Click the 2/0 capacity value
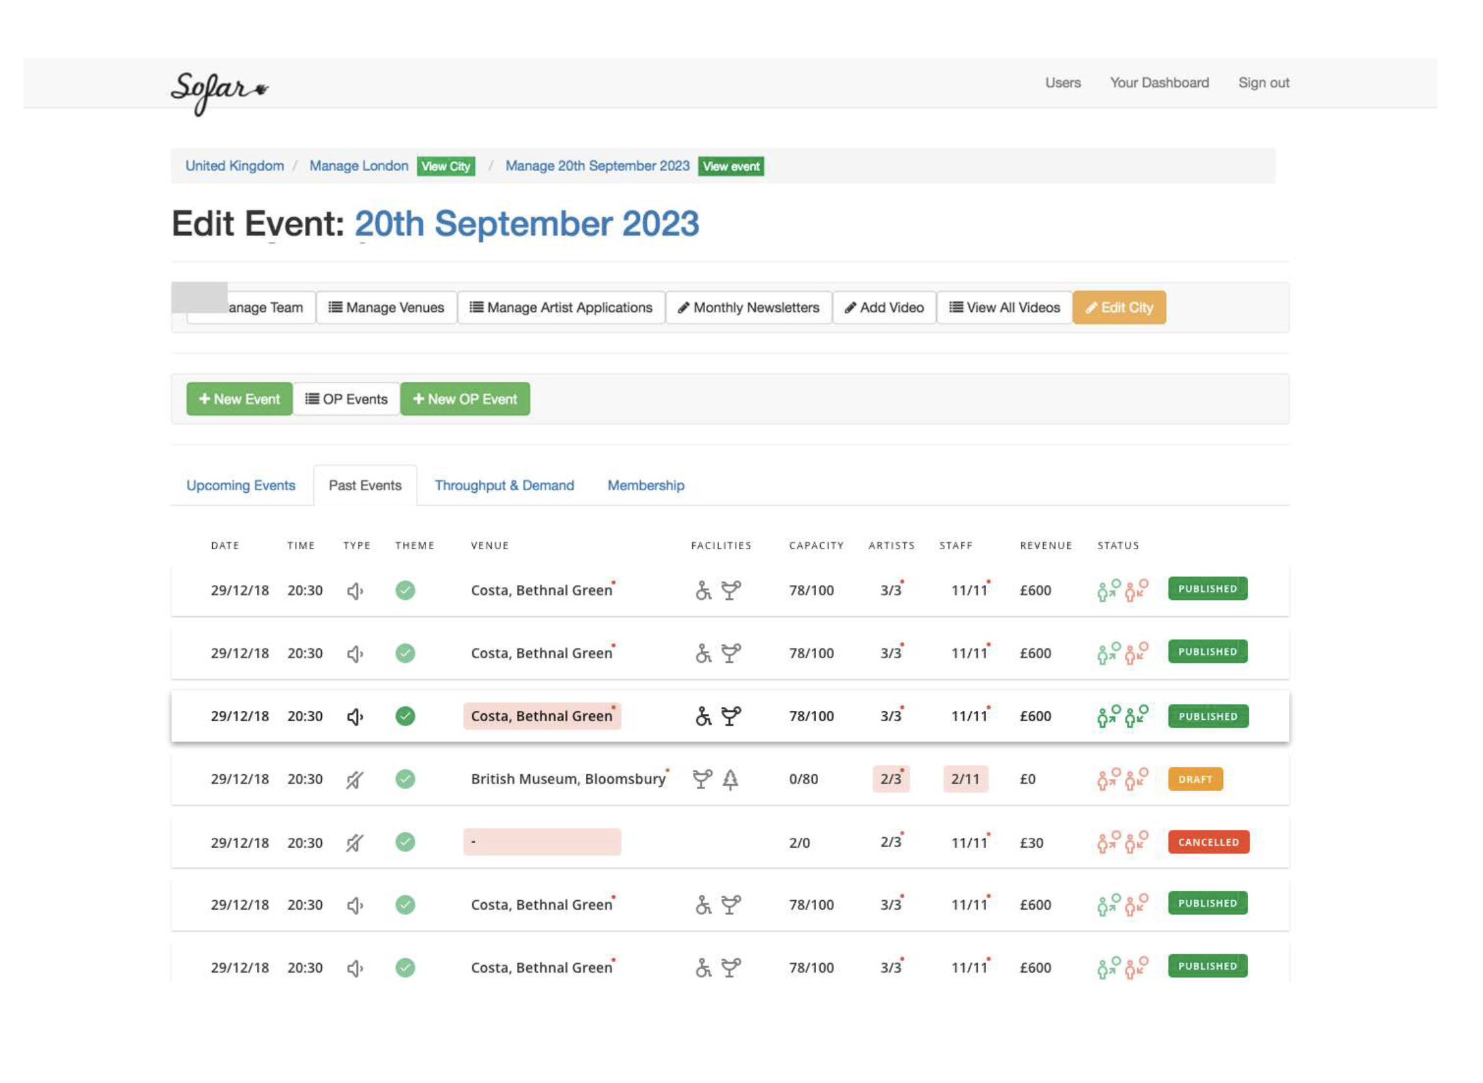The width and height of the screenshot is (1483, 1083). [x=799, y=842]
